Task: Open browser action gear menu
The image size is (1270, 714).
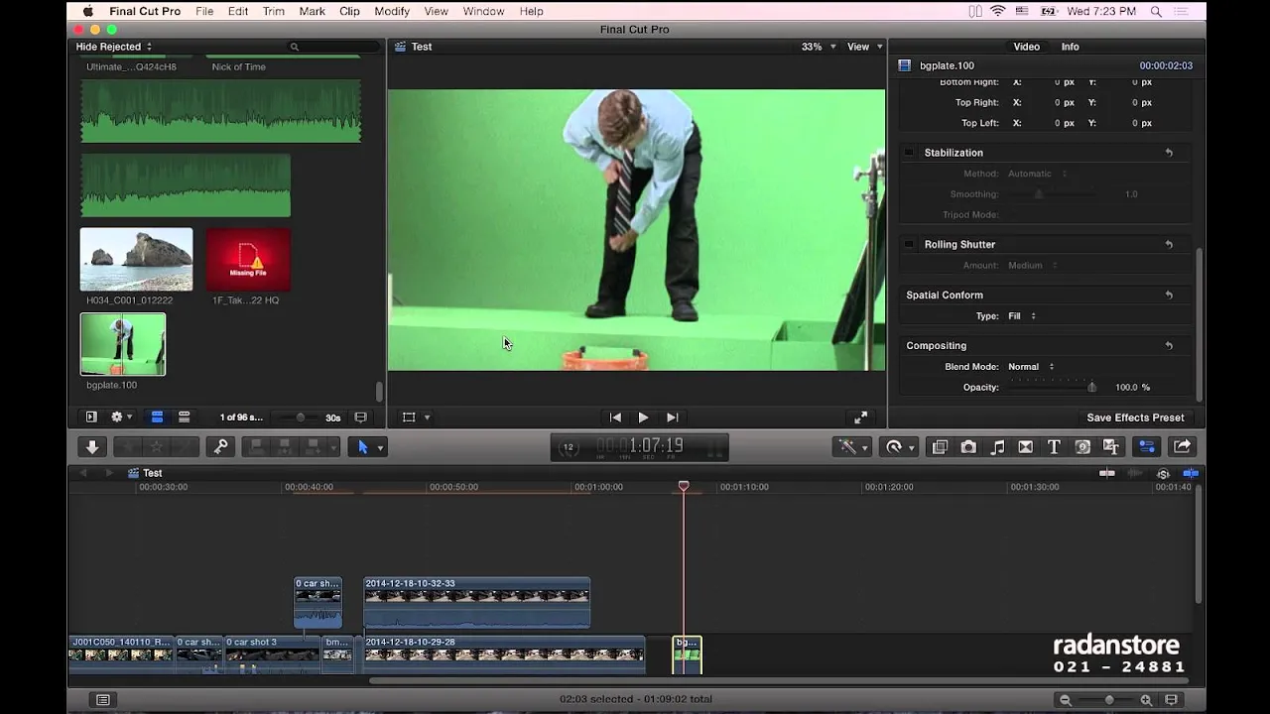Action: point(120,417)
